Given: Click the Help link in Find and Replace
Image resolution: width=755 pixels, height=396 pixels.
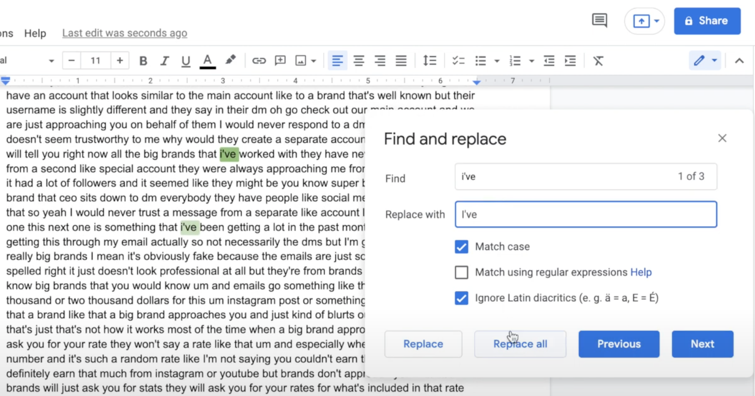Looking at the screenshot, I should [640, 272].
